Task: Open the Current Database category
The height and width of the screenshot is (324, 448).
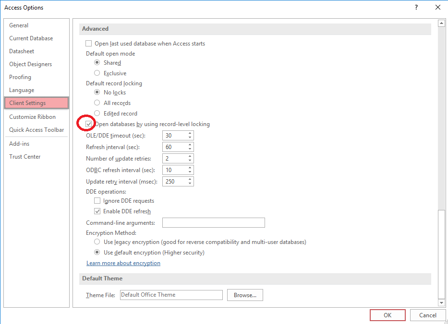Action: tap(31, 38)
